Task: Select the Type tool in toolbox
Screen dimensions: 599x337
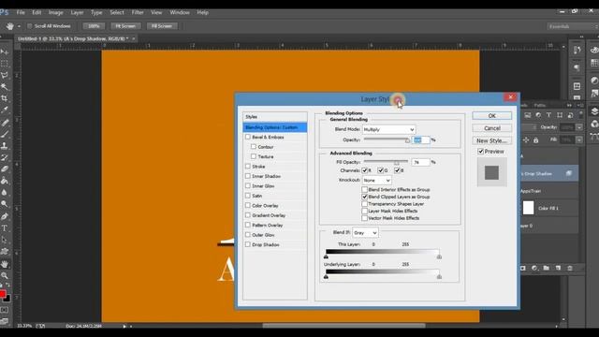Action: click(x=5, y=228)
